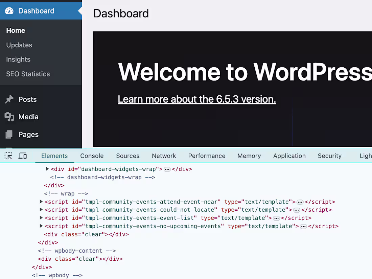
Task: Select Insights in the Dashboard menu
Action: tap(18, 59)
